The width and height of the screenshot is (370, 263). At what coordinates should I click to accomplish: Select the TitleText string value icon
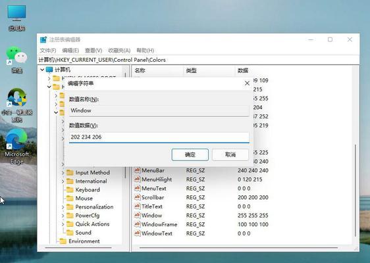[137, 206]
